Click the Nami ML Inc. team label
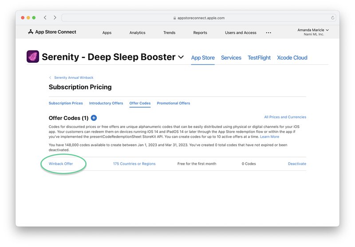 click(314, 35)
